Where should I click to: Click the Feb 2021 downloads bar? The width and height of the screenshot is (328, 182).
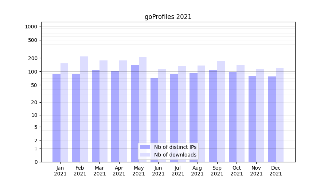pos(84,109)
